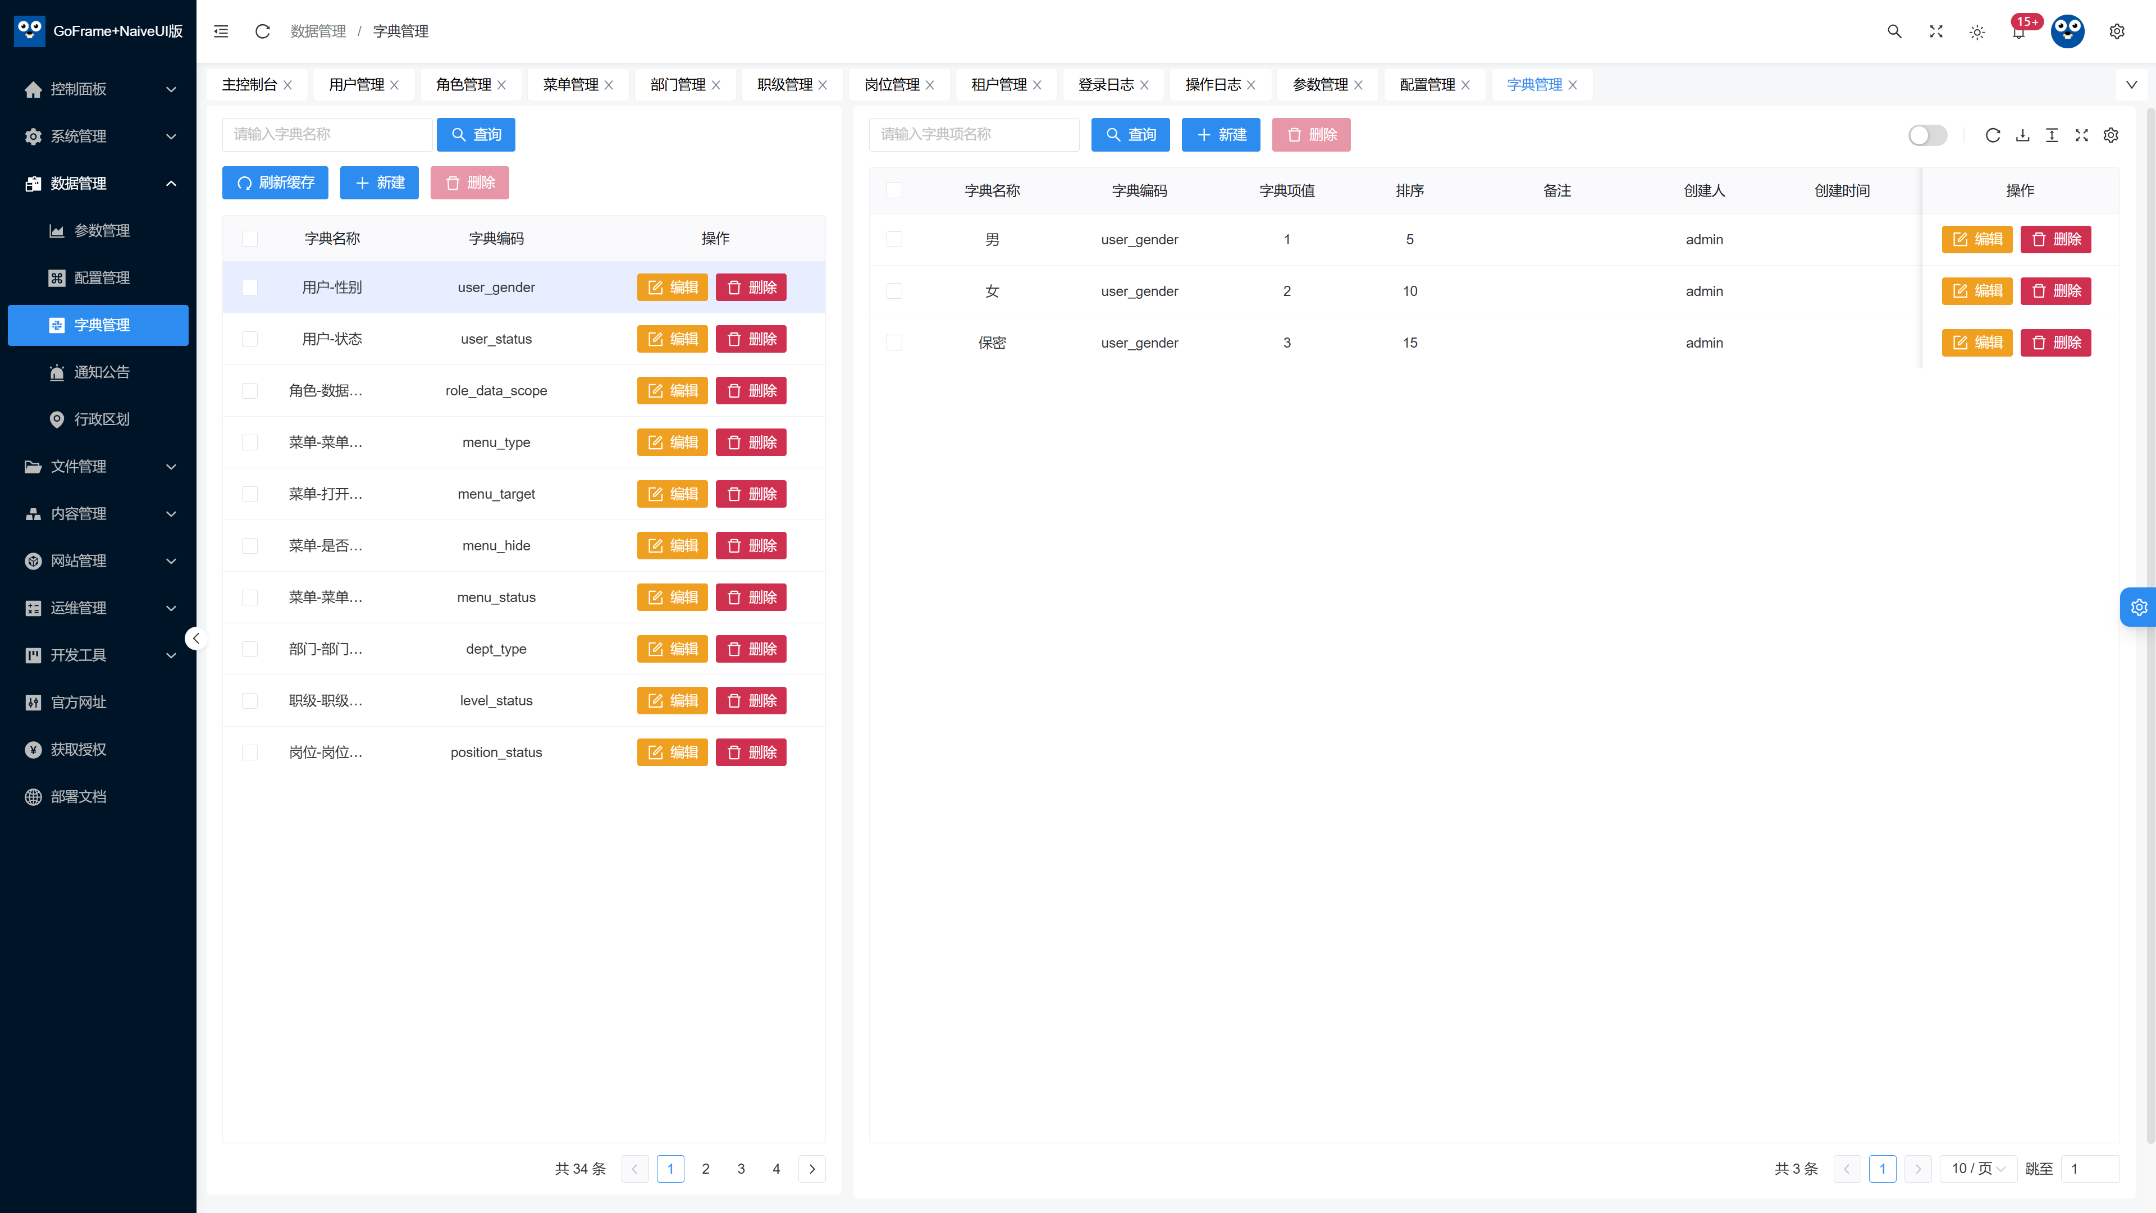Image resolution: width=2156 pixels, height=1213 pixels.
Task: Open the notifications bell with 15+ badge
Action: [x=2019, y=32]
